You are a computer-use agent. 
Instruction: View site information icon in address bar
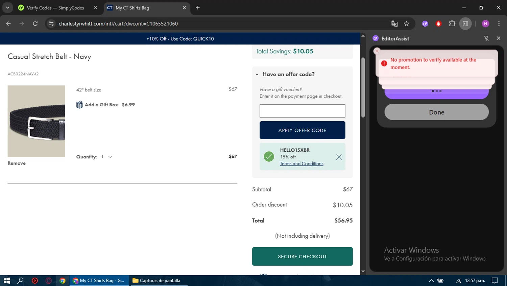51,24
